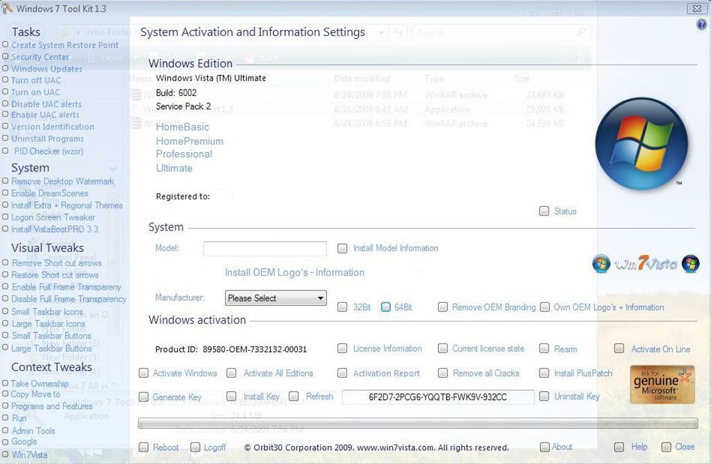Screen dimensions: 711x464
Task: Click the Ultimate edition link
Action: (174, 168)
